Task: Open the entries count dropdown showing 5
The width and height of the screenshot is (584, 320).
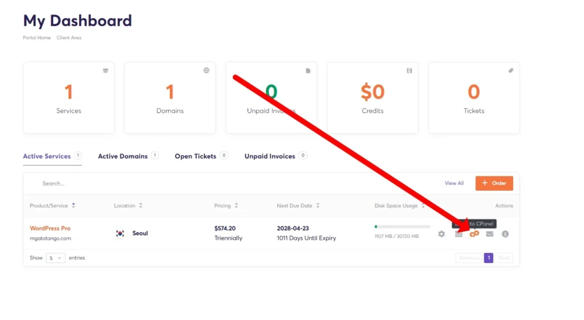Action: point(55,258)
